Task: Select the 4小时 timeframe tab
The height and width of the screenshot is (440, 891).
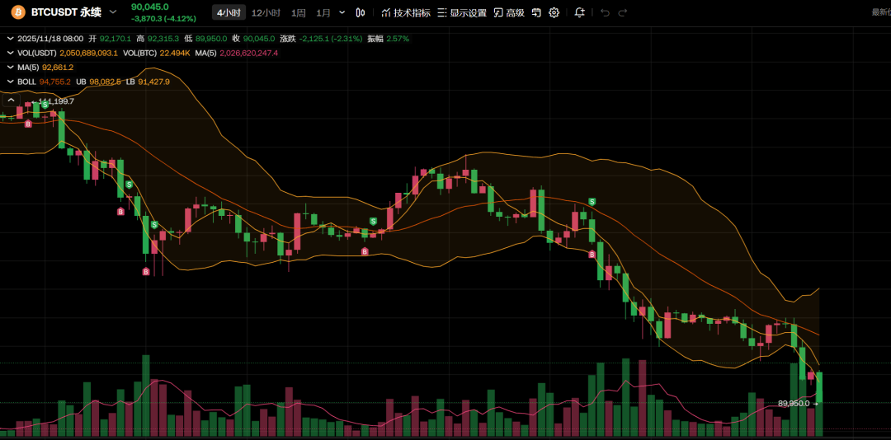Action: pos(228,13)
